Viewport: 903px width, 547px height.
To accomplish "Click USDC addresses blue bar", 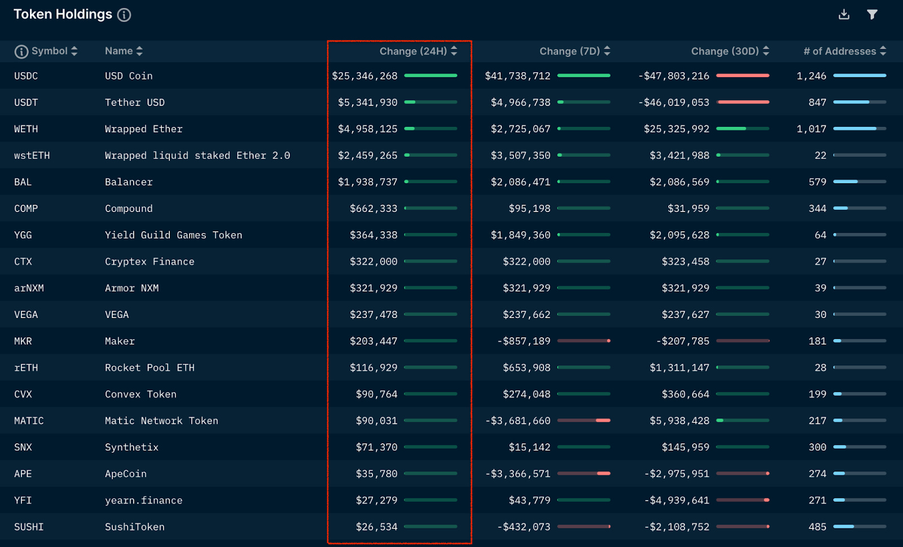I will (860, 76).
